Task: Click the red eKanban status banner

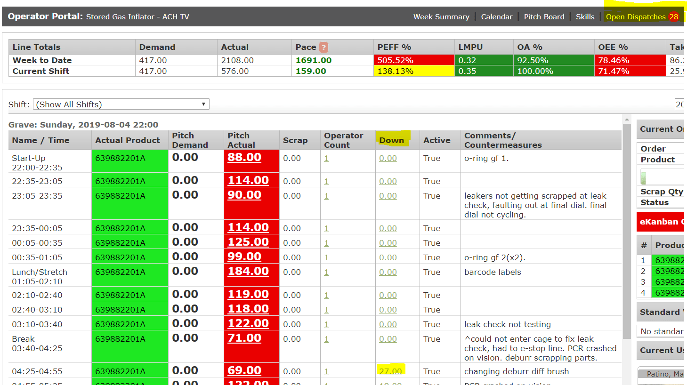Action: (660, 222)
